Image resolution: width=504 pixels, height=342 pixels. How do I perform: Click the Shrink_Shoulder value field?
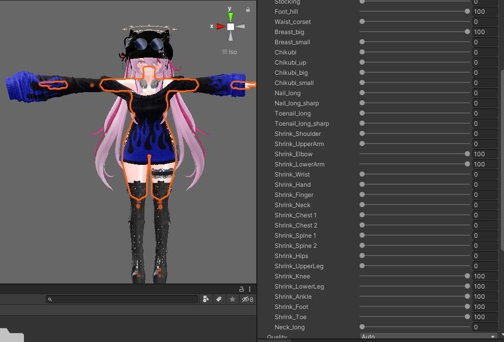coord(485,133)
